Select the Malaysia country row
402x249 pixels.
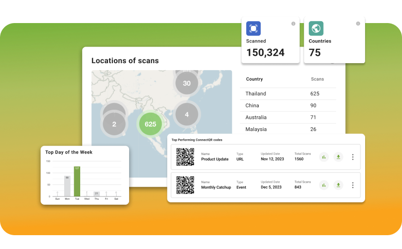pos(288,129)
